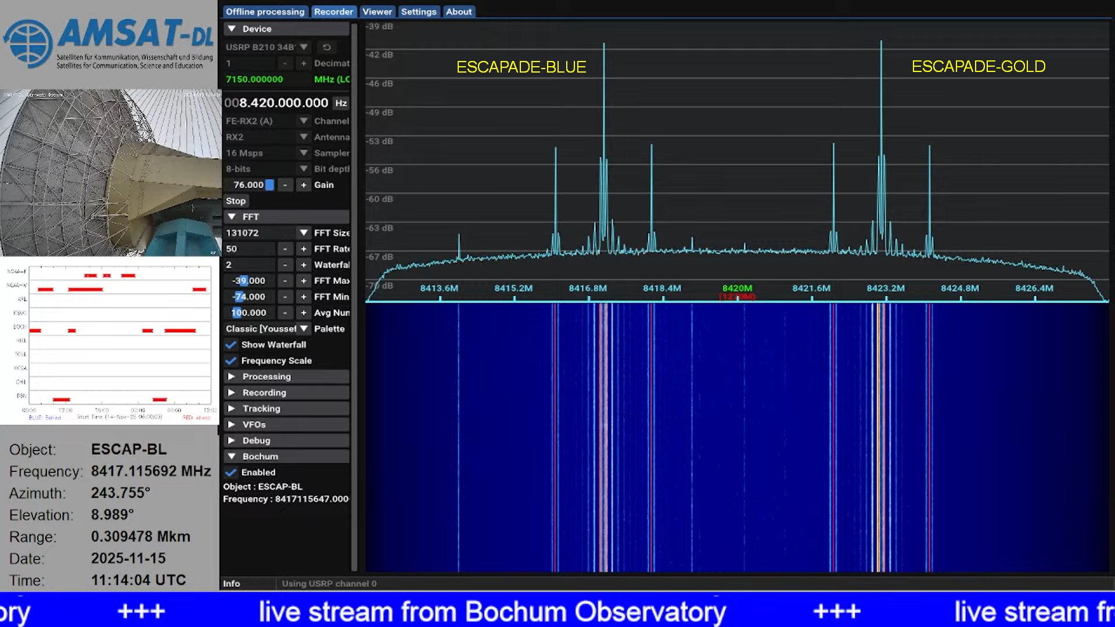Click the 8.420.000.000 frequency field
Screen dimensions: 1115x627
tap(277, 103)
